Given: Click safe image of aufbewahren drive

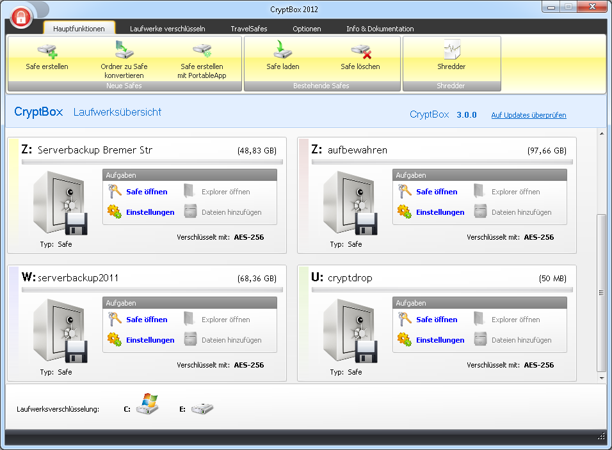Looking at the screenshot, I should 351,203.
